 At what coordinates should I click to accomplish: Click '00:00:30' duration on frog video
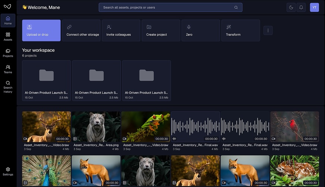tap(162, 139)
